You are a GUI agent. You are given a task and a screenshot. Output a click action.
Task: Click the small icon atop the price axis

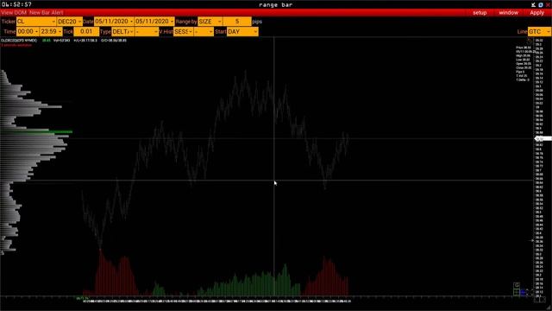pos(530,41)
